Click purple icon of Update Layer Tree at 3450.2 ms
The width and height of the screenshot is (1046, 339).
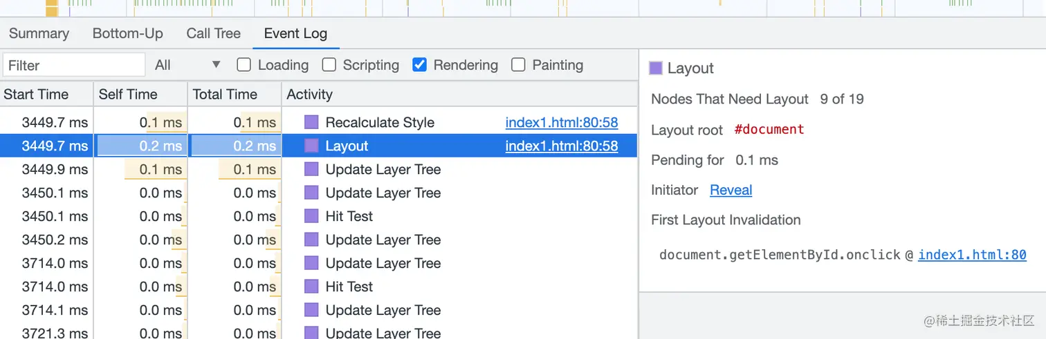(312, 240)
